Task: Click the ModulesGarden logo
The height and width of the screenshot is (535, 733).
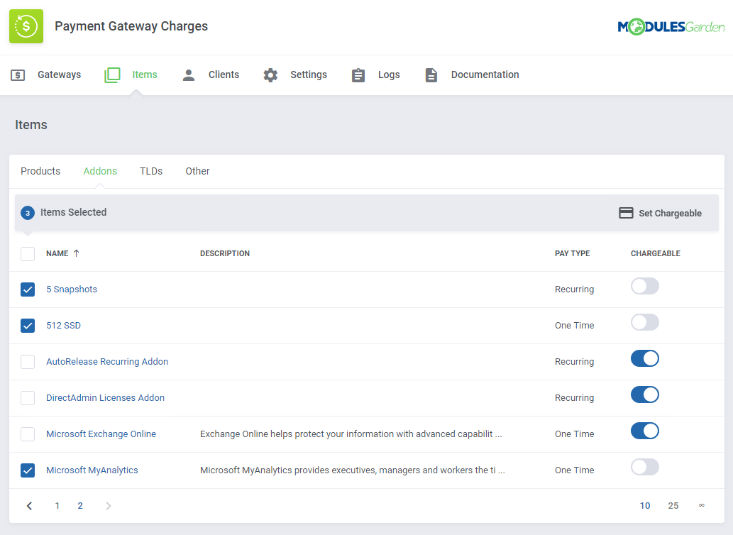Action: coord(671,27)
